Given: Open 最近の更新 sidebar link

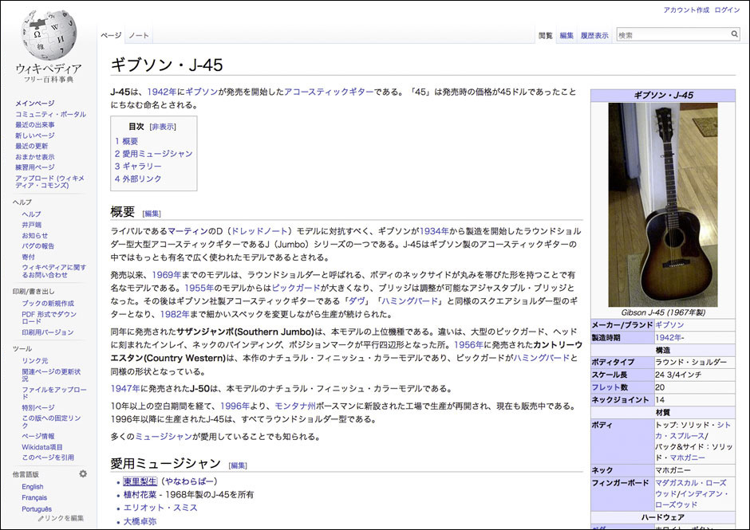Looking at the screenshot, I should pos(32,146).
